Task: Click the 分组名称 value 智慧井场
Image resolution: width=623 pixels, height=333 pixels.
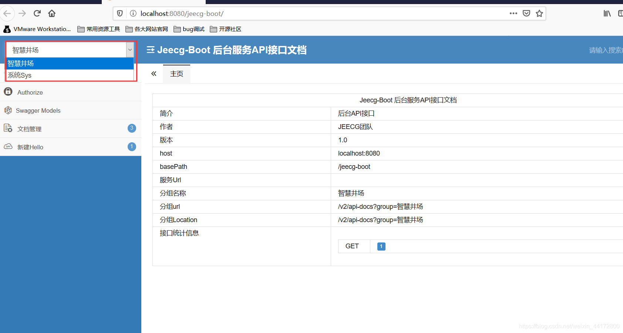Action: pyautogui.click(x=351, y=193)
